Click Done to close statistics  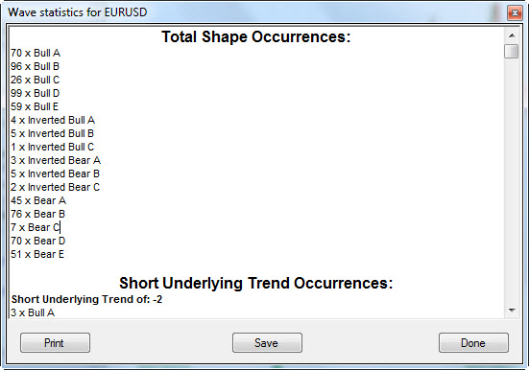[x=473, y=343]
